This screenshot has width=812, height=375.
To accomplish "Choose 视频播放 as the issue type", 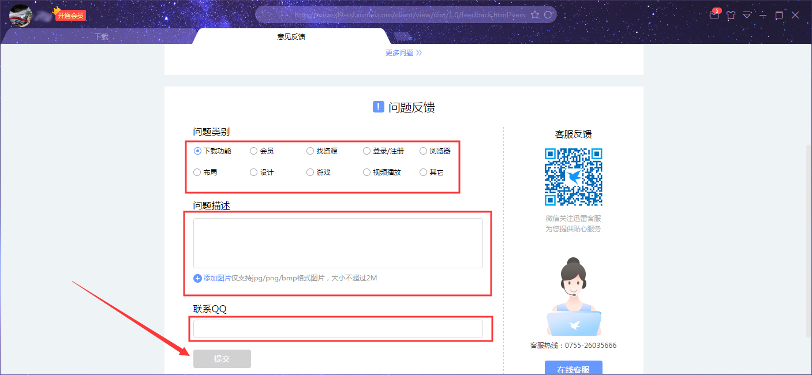I will click(x=366, y=172).
